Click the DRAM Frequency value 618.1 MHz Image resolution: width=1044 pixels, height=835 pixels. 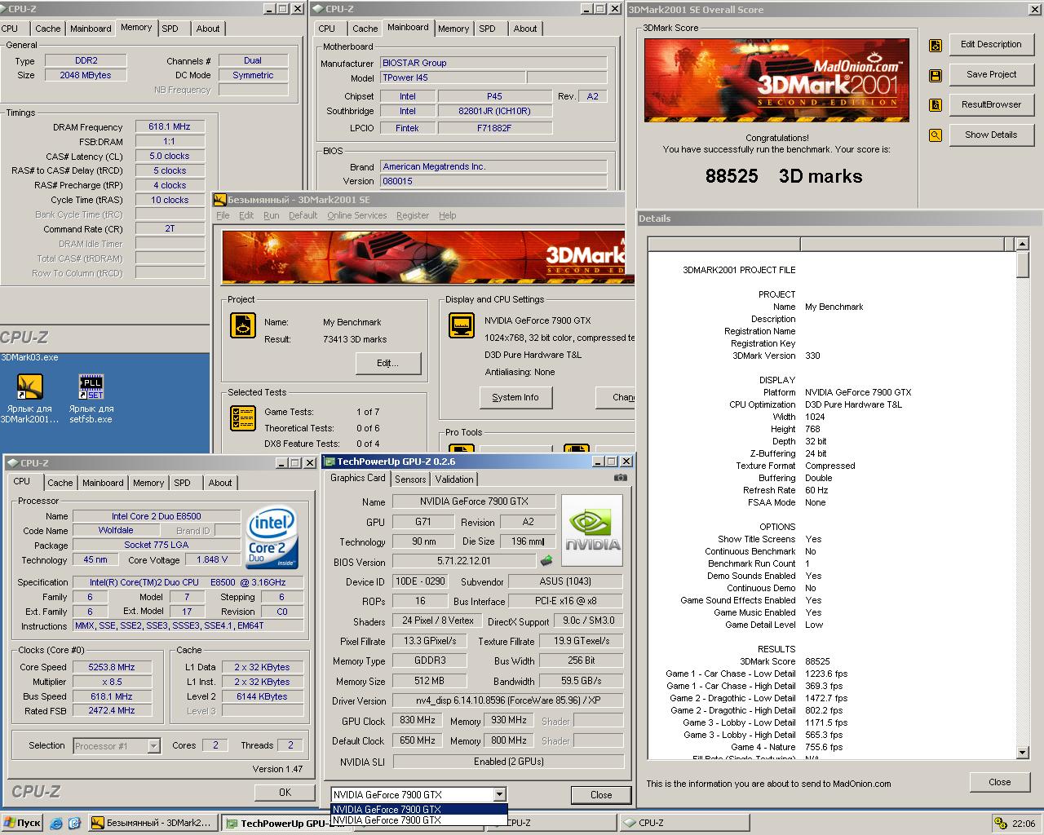pyautogui.click(x=170, y=126)
